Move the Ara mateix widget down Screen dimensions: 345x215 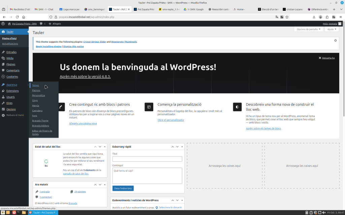(x=100, y=185)
